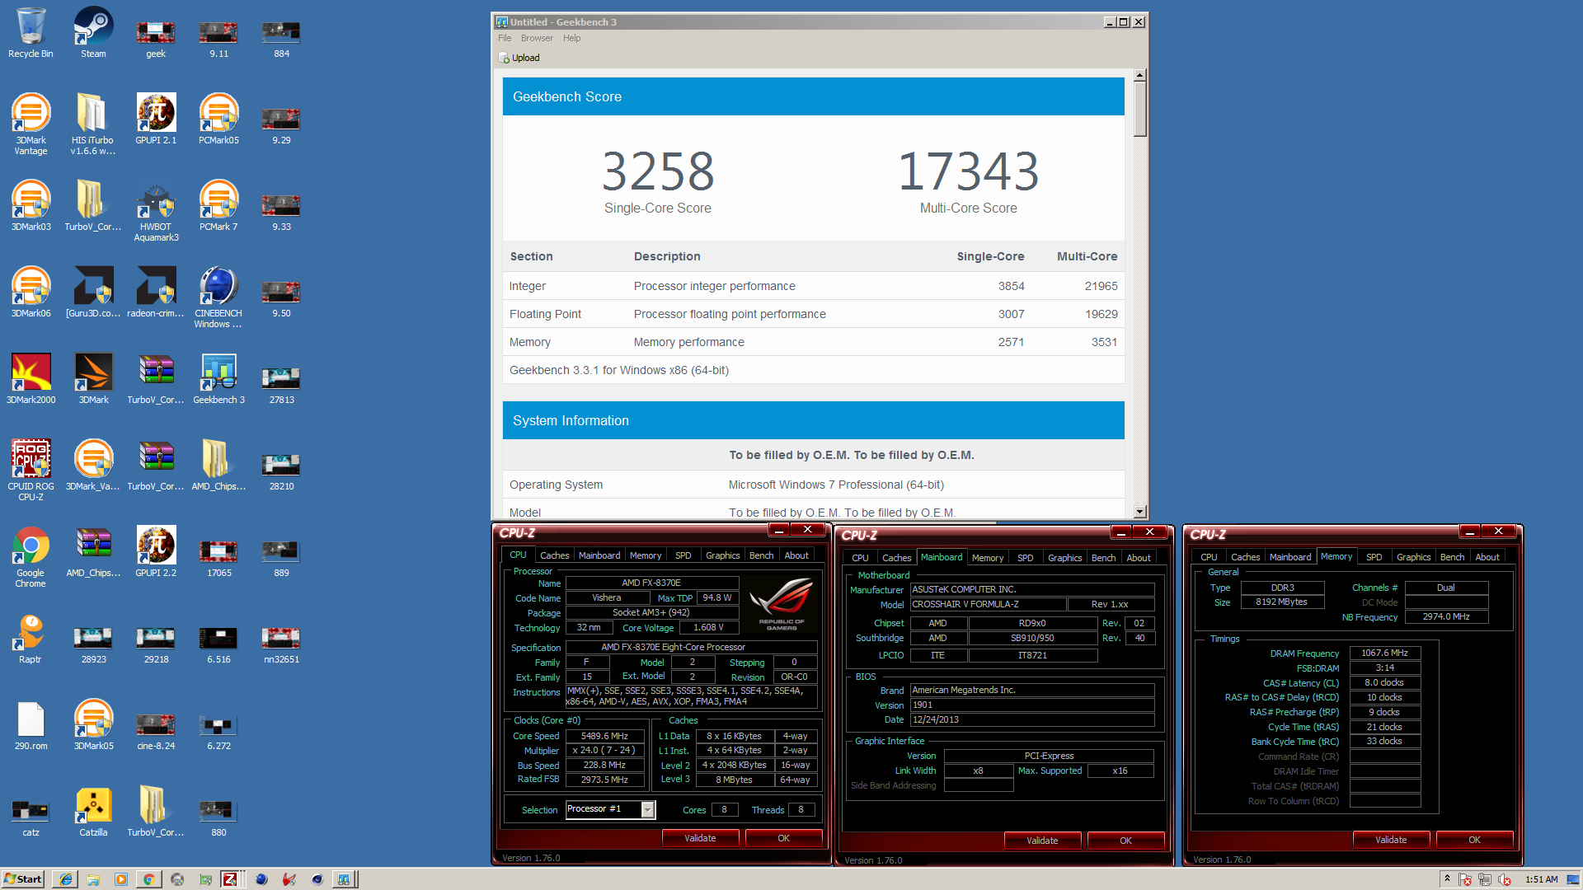Screen dimensions: 1583x890
Task: Click the CPU-Z taskbar icon
Action: (230, 879)
